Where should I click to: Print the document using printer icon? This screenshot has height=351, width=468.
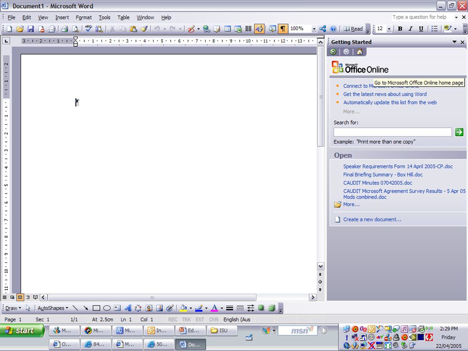point(64,29)
